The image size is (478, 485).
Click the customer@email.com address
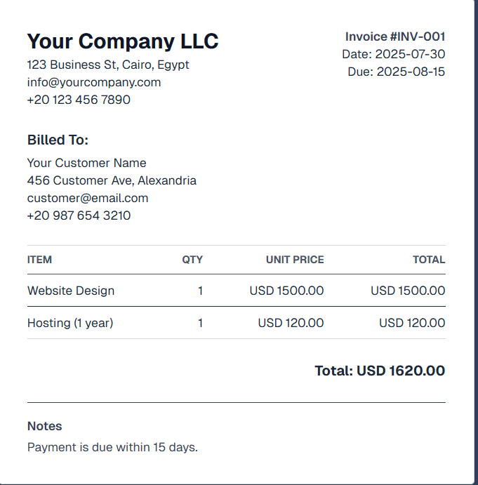[x=88, y=198]
